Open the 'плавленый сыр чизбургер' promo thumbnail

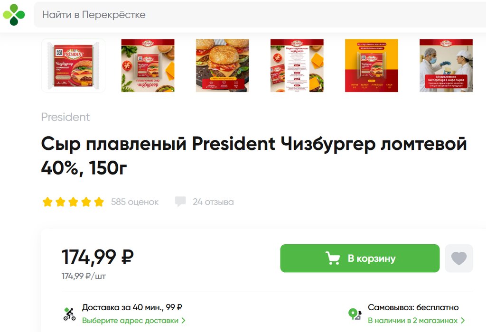tap(148, 65)
